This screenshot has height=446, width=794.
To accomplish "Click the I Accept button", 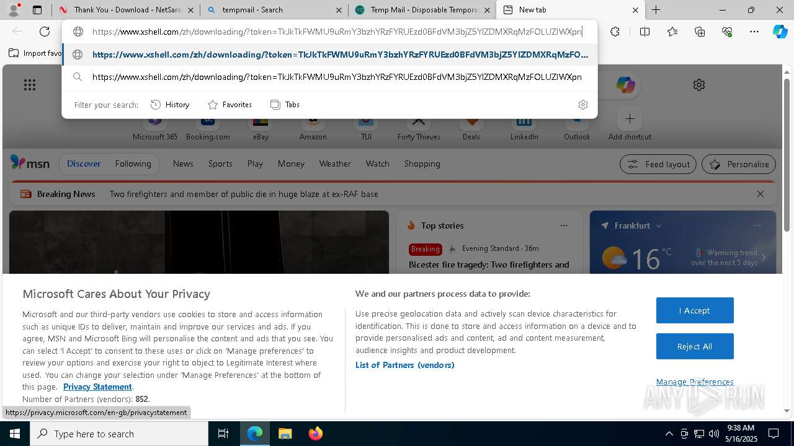I will click(x=695, y=310).
